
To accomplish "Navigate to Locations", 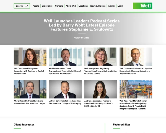I will pos(83,6).
